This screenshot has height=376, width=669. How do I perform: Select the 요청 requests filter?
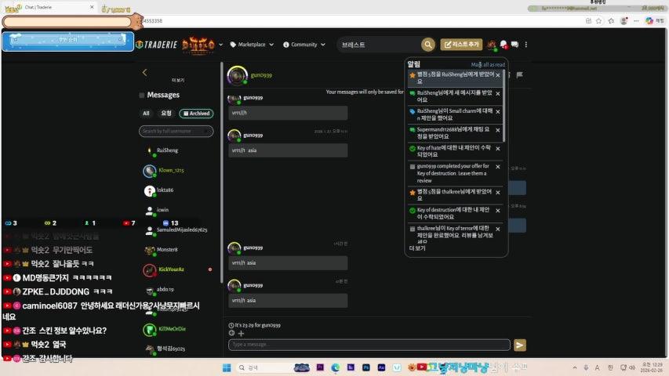pos(166,114)
